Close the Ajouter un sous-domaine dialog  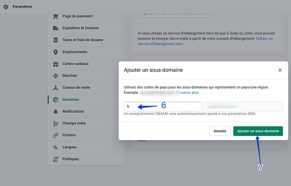(280, 70)
